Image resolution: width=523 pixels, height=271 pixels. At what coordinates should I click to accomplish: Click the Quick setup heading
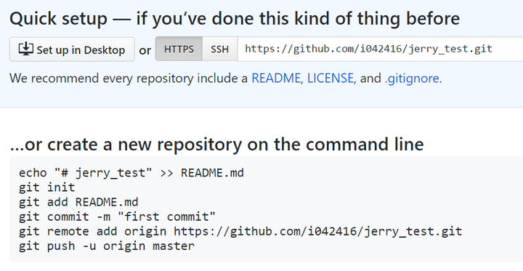235,18
